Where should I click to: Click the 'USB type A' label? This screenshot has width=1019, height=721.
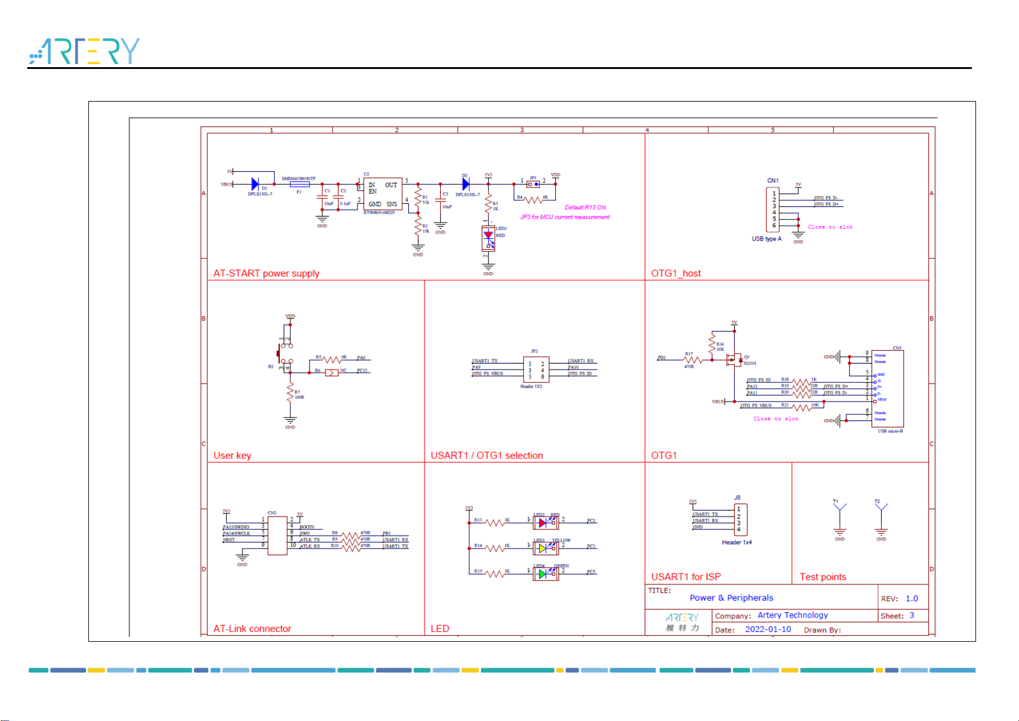pyautogui.click(x=766, y=239)
